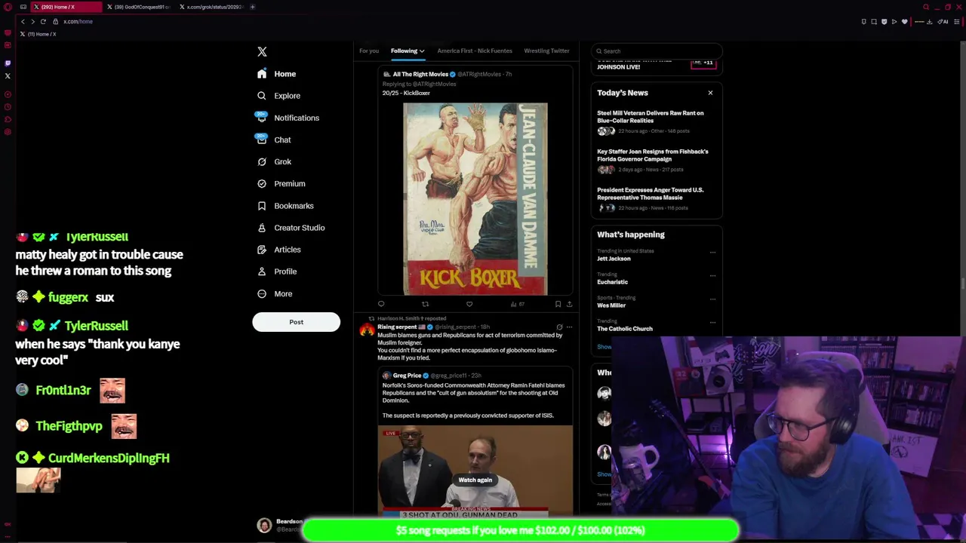This screenshot has height=543, width=966.
Task: Open Home in X sidebar
Action: (276, 74)
